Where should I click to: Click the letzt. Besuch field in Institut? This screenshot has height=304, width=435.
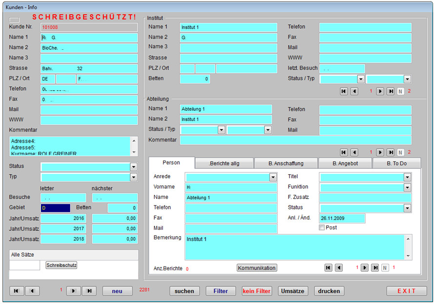point(342,68)
